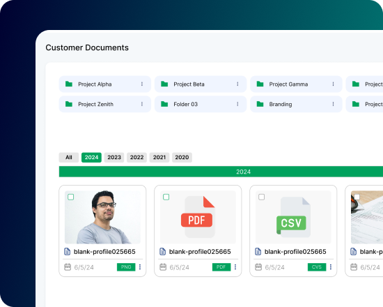Image resolution: width=383 pixels, height=307 pixels.
Task: Switch to the 2020 filter tab
Action: pyautogui.click(x=182, y=158)
